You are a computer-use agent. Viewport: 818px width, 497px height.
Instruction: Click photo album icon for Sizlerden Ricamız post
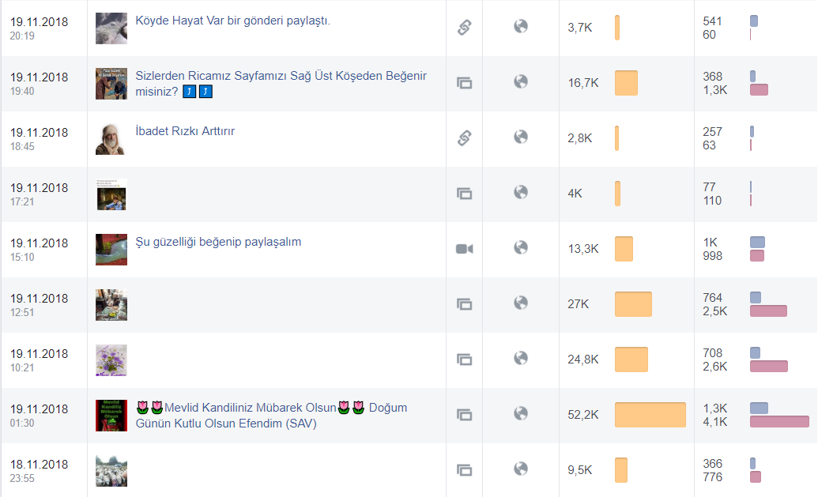click(464, 83)
